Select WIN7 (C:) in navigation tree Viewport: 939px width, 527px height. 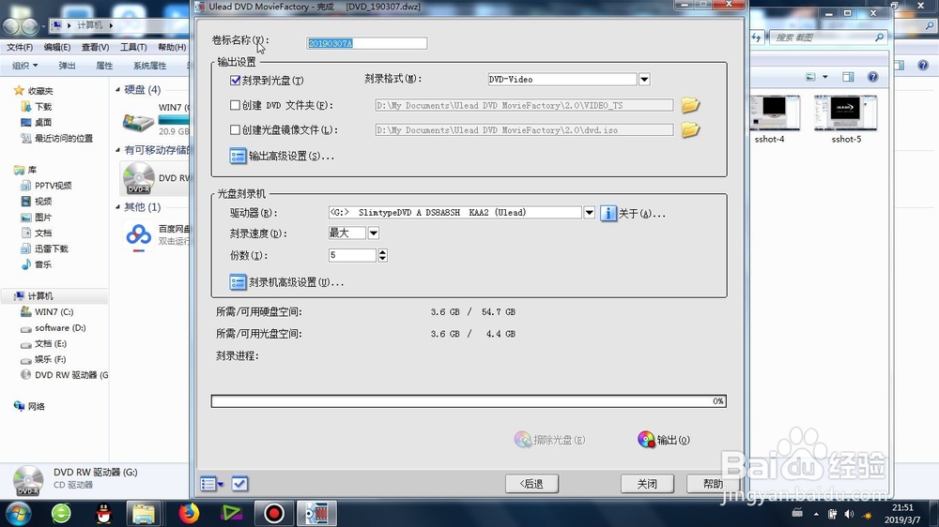click(54, 311)
